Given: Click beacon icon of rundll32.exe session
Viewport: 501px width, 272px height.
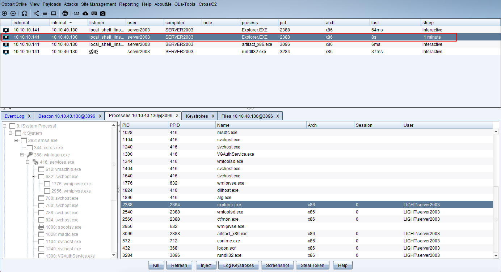Looking at the screenshot, I should pyautogui.click(x=6, y=52).
